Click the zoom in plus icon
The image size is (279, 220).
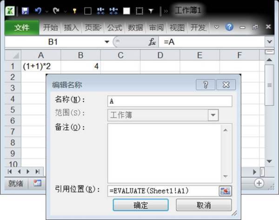(259, 183)
